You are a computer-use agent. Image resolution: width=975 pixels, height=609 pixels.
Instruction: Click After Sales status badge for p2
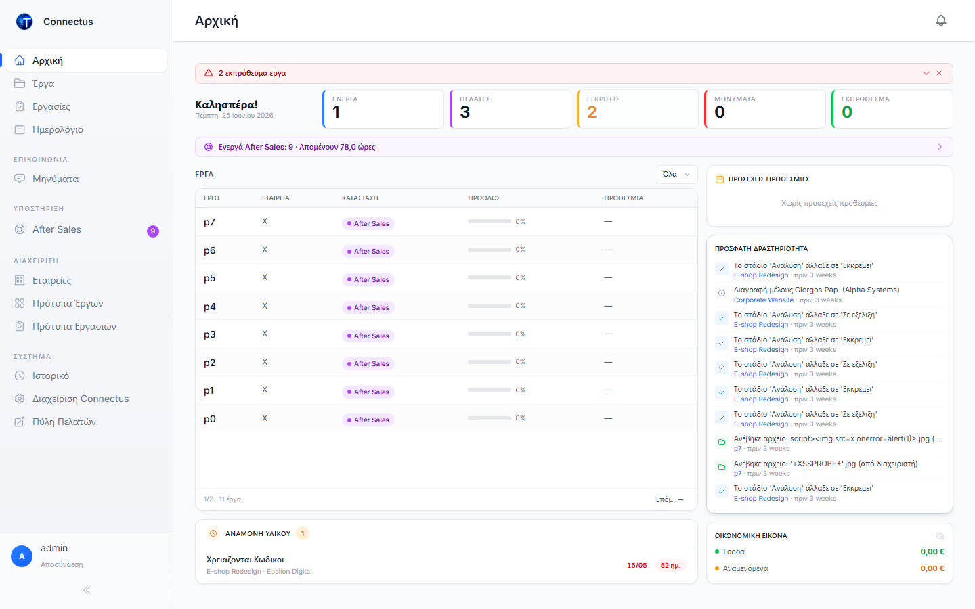368,364
